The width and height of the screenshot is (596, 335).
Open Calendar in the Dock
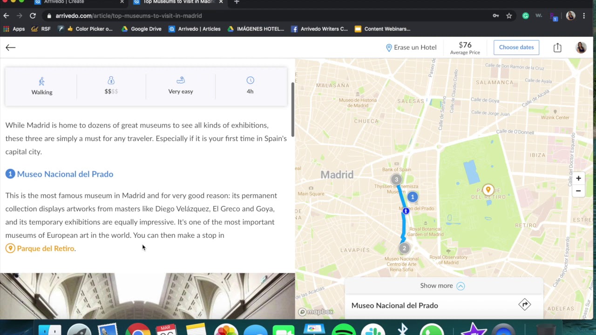click(x=166, y=329)
